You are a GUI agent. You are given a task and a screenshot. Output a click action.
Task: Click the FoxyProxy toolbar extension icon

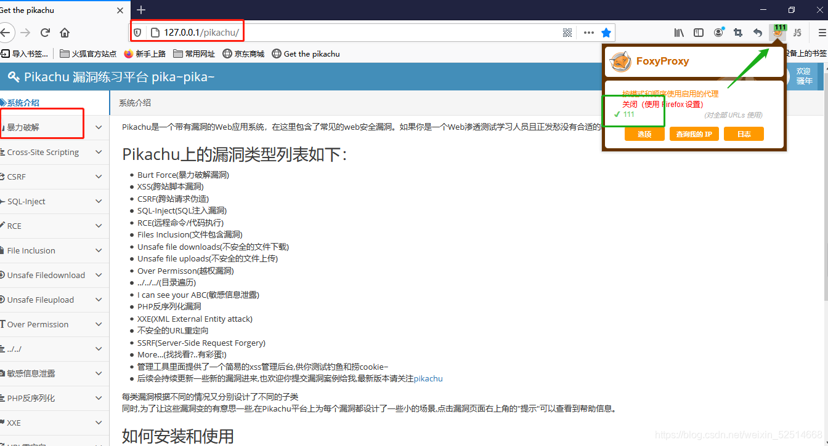pos(778,32)
